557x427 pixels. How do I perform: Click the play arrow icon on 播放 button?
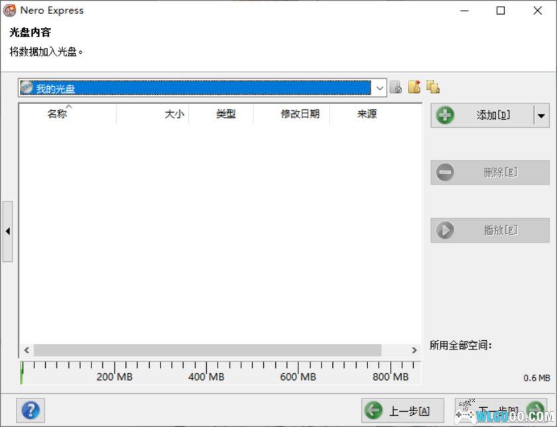point(445,231)
